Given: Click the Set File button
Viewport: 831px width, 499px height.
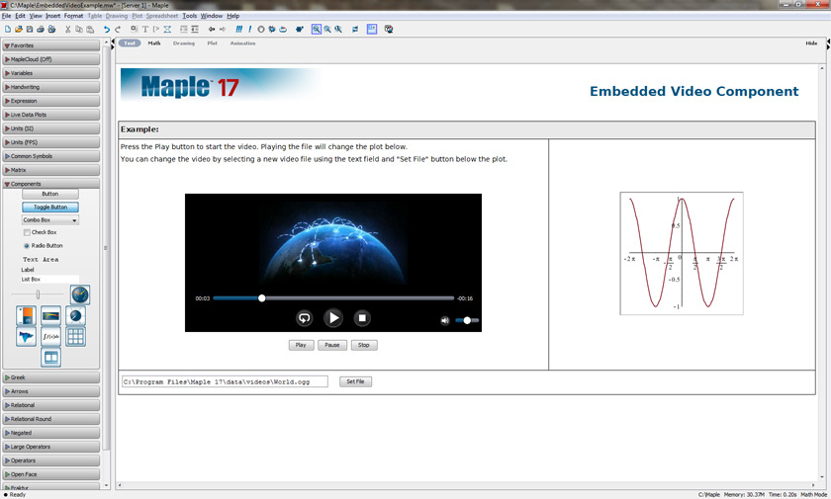Looking at the screenshot, I should coord(355,381).
